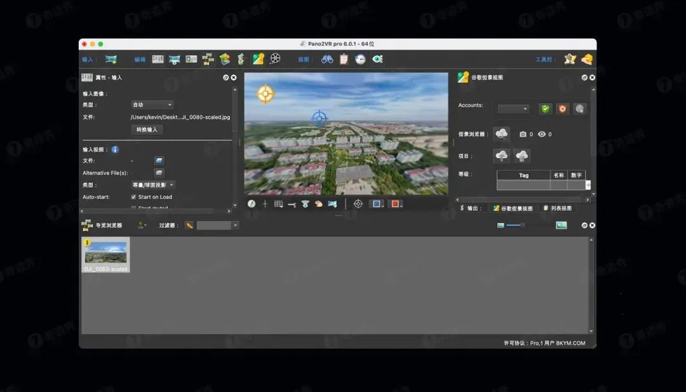Browse for input video file icon

point(159,161)
